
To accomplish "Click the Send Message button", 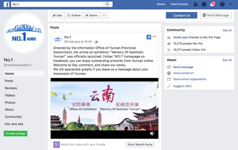I will tap(216, 15).
